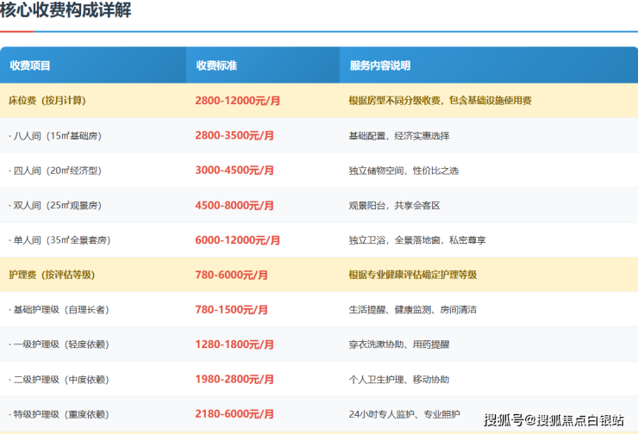Image resolution: width=638 pixels, height=434 pixels.
Task: Click the 二级护理级 (中度依赖) row label
Action: pos(59,380)
